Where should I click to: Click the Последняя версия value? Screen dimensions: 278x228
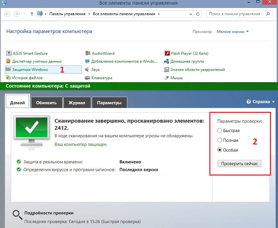(139, 170)
